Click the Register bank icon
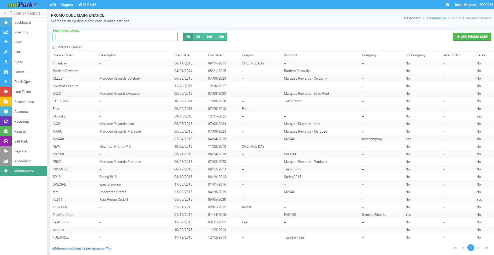The width and height of the screenshot is (494, 255). pos(6,131)
